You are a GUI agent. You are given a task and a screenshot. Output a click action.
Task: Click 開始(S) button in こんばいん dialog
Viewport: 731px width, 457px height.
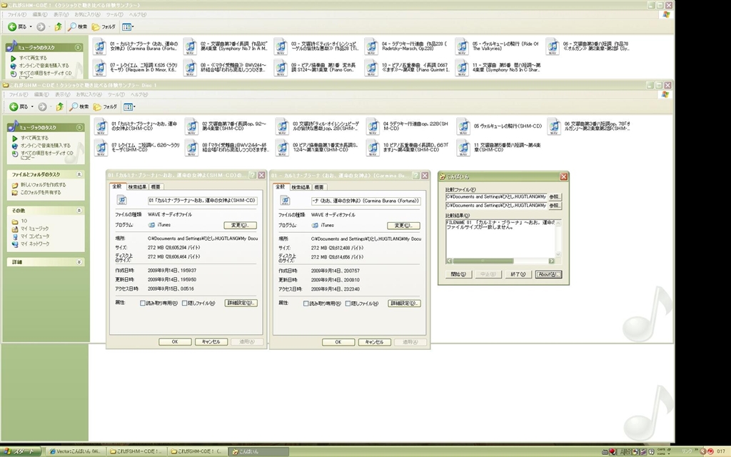(x=458, y=274)
